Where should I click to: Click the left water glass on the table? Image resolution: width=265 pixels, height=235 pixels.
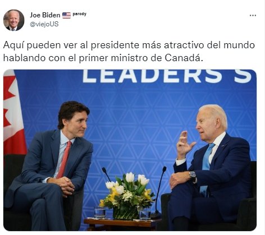[x=100, y=213]
